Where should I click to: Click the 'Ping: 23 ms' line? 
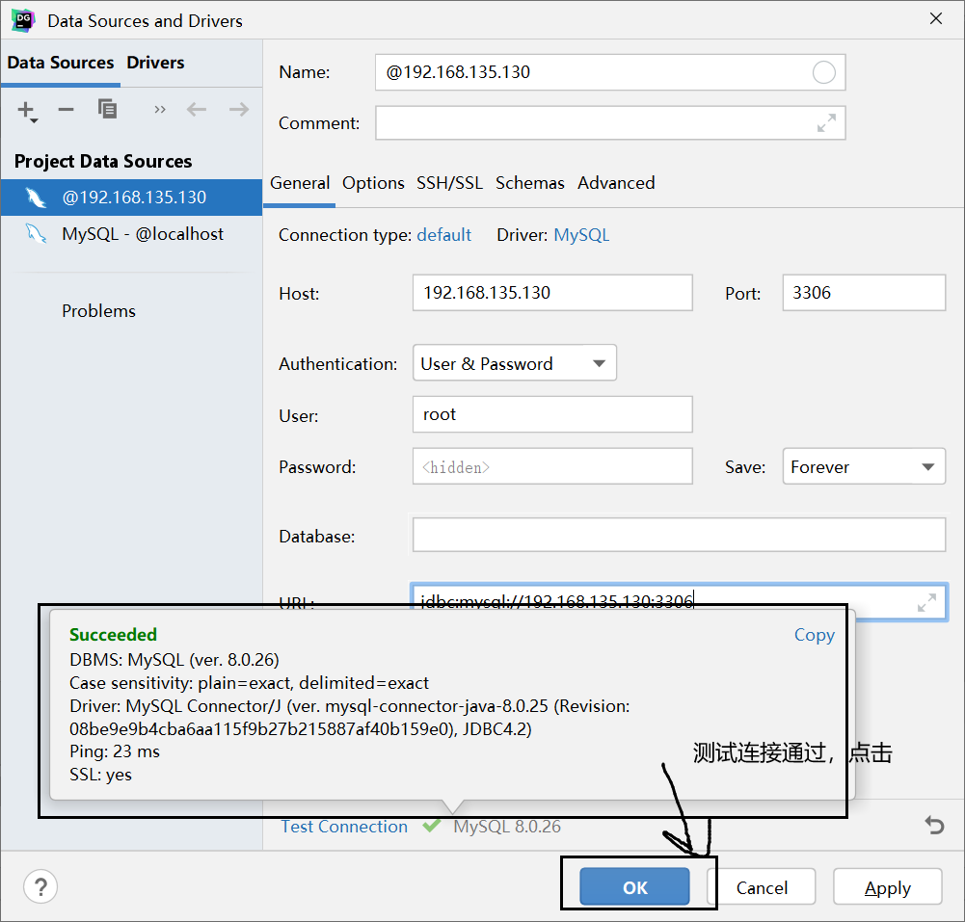click(x=115, y=751)
